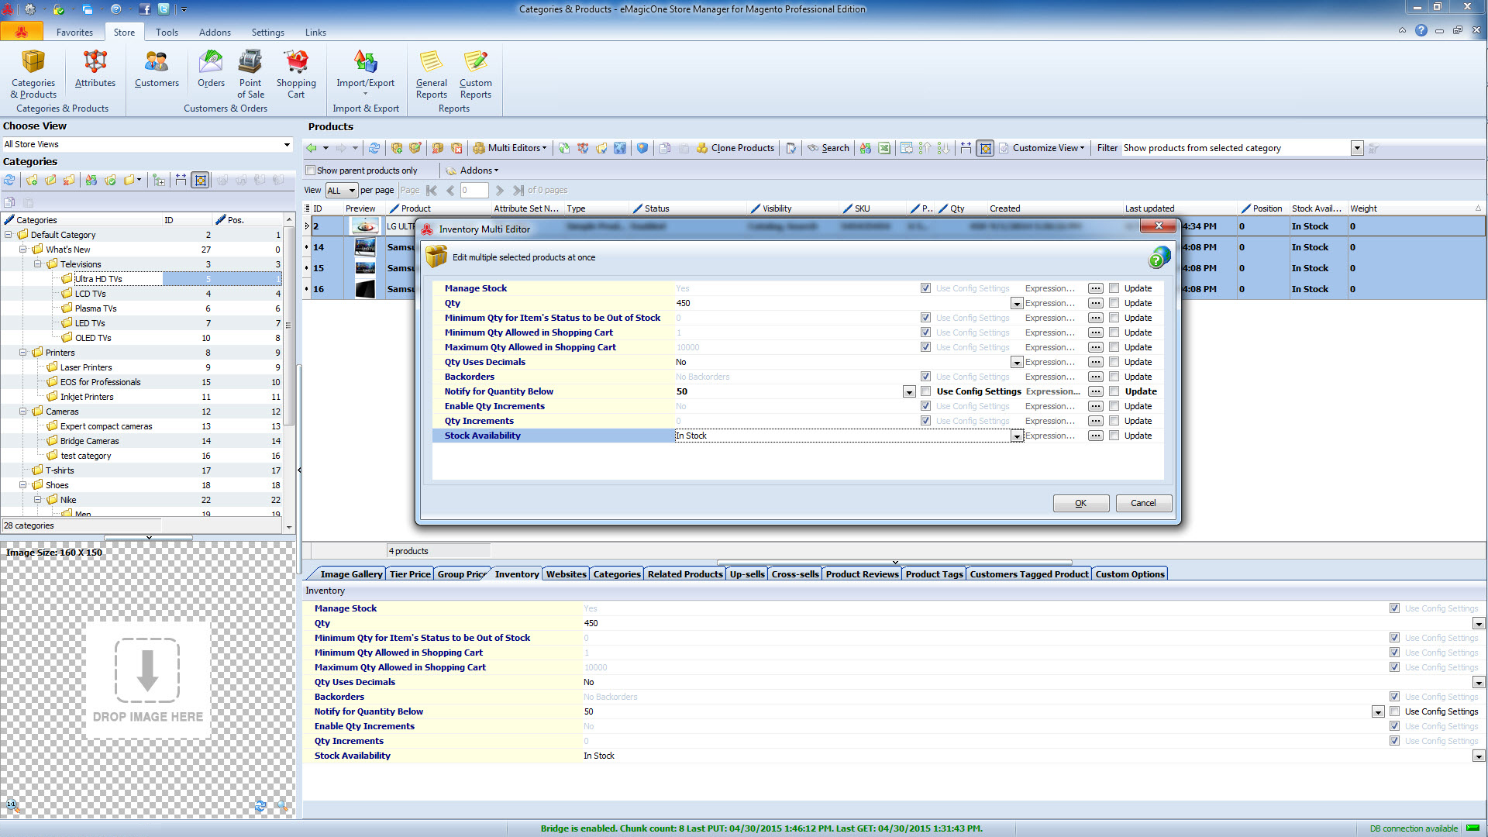
Task: Click the next page navigation arrow
Action: click(500, 190)
